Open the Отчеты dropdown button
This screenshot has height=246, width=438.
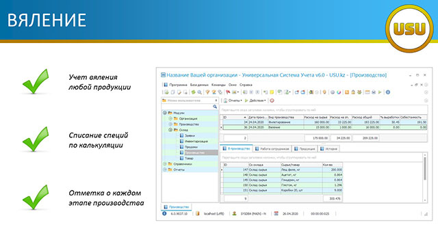(233, 100)
